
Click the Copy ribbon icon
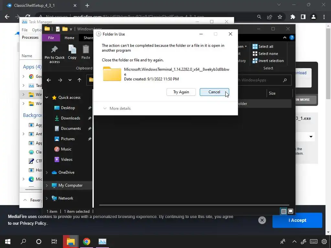coord(72,52)
